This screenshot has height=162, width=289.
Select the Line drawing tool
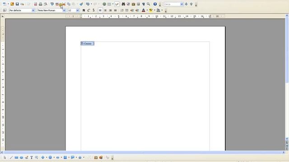11,157
